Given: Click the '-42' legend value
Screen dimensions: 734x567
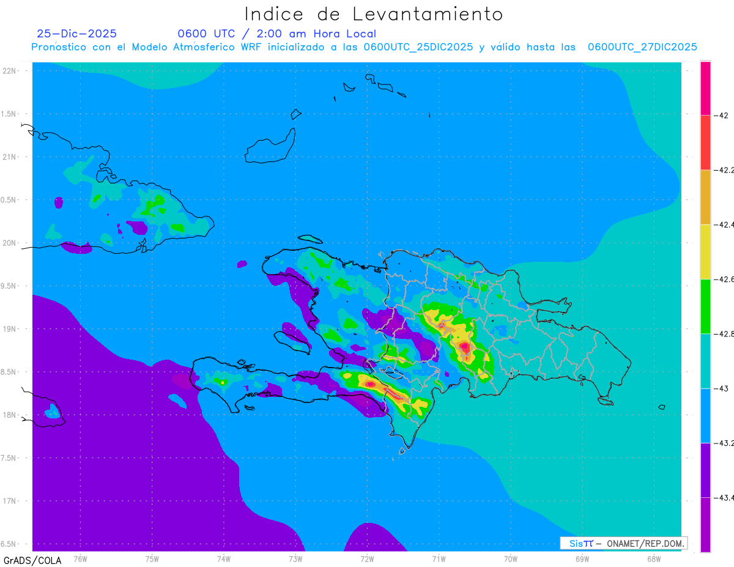Looking at the screenshot, I should (721, 115).
